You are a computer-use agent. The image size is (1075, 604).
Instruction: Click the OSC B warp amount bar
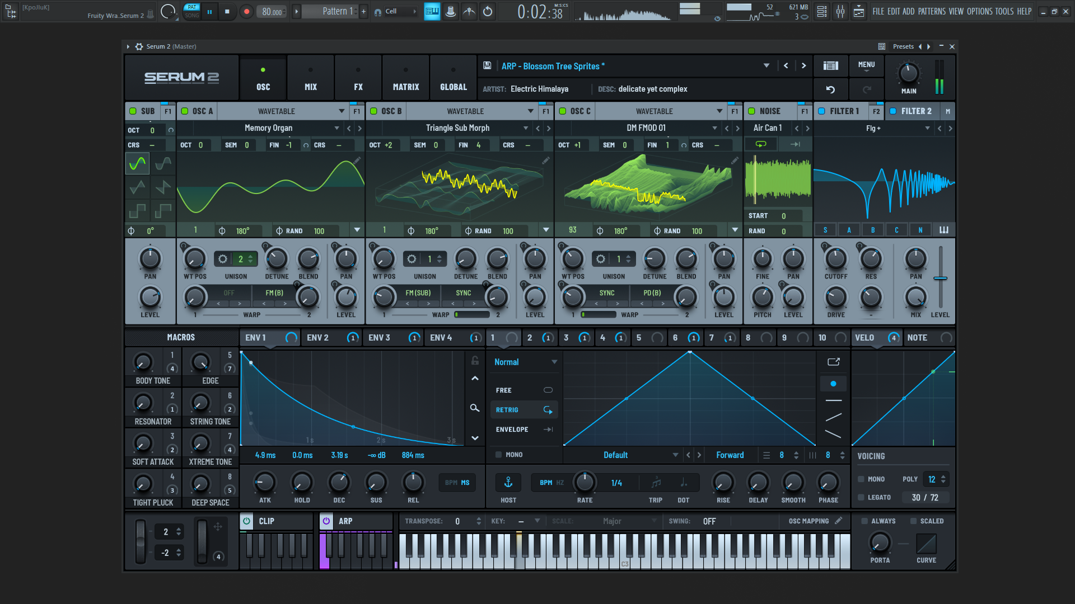[x=472, y=314]
